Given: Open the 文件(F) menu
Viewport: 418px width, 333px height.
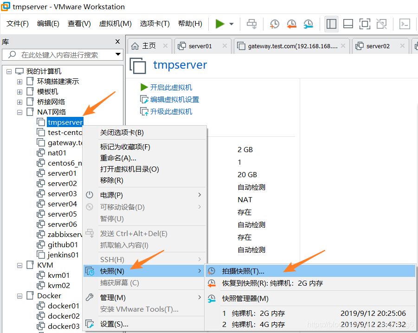Looking at the screenshot, I should pyautogui.click(x=17, y=24).
